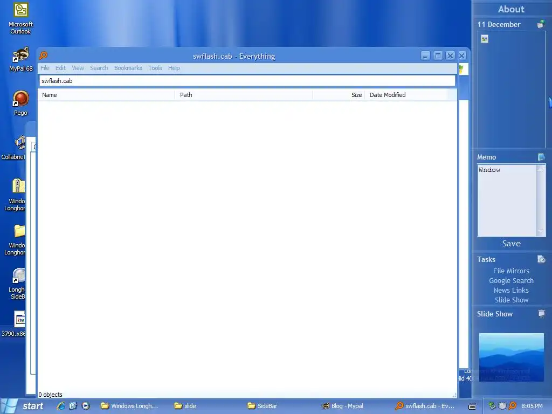552x414 pixels.
Task: Click the Everything window resize grip
Action: [454, 395]
